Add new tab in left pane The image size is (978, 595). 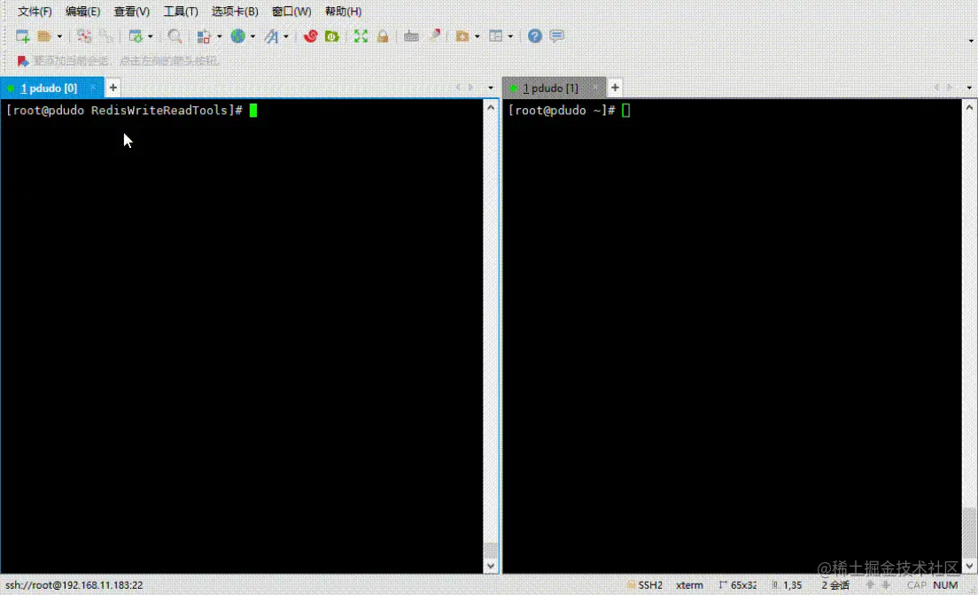[113, 88]
